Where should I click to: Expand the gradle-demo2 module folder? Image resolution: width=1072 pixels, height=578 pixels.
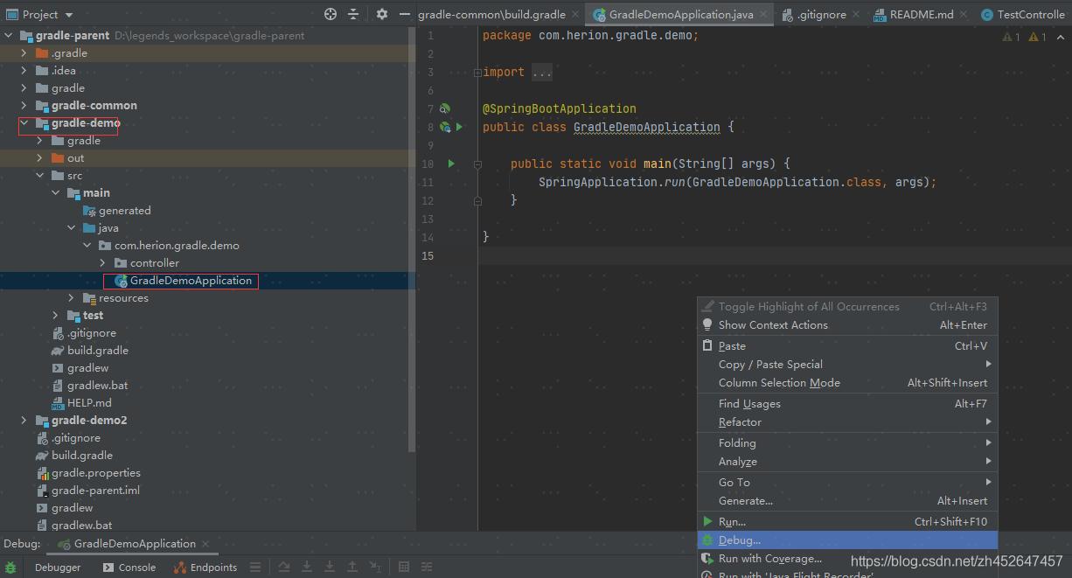tap(24, 421)
